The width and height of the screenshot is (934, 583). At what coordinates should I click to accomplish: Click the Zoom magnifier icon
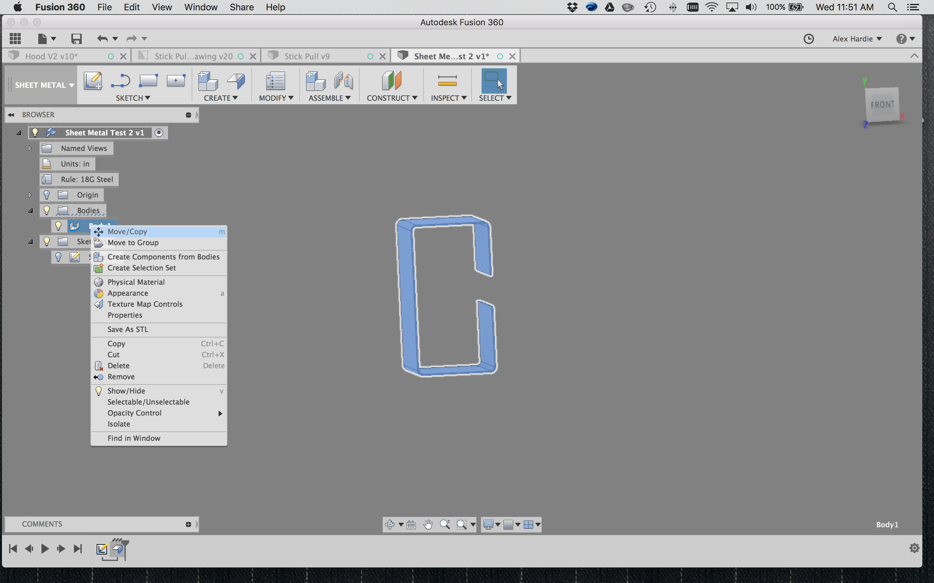click(x=445, y=524)
